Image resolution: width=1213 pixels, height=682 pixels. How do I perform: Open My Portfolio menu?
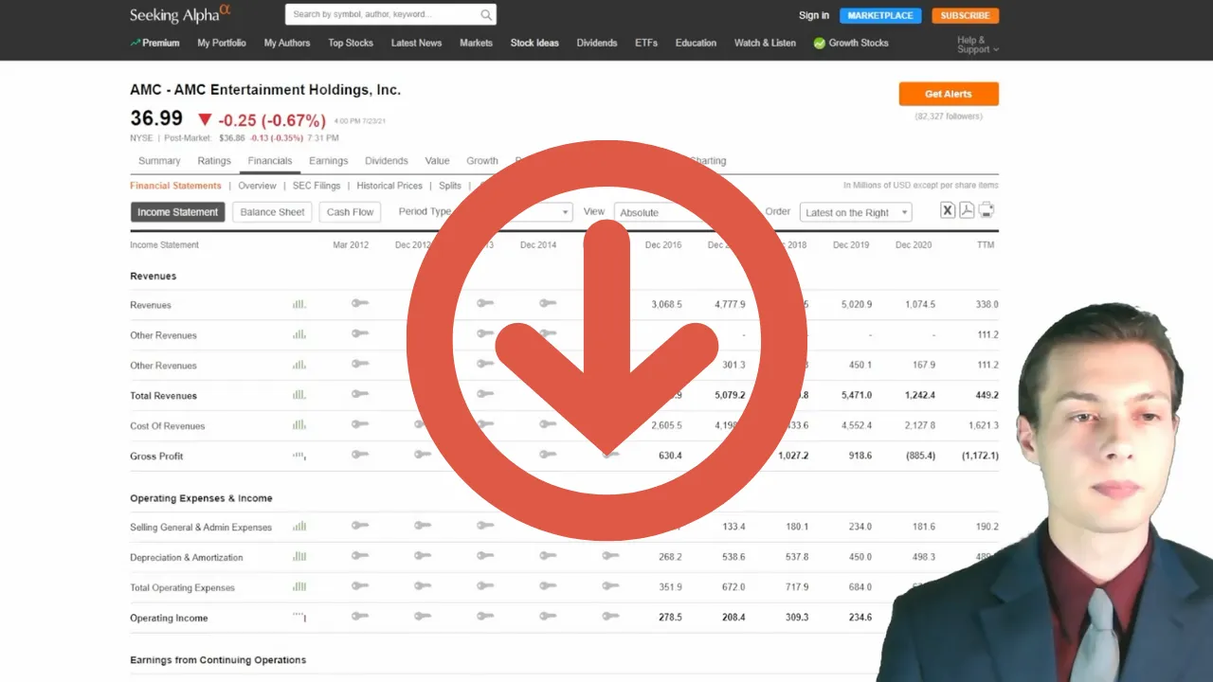pos(222,43)
